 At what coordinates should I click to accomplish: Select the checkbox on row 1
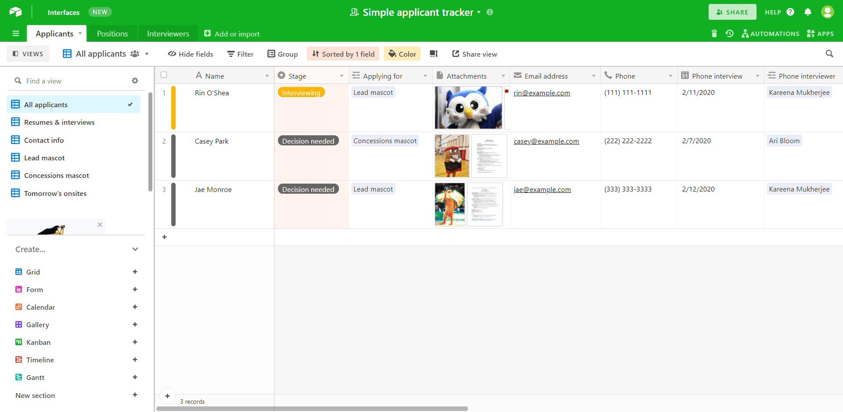click(x=164, y=93)
